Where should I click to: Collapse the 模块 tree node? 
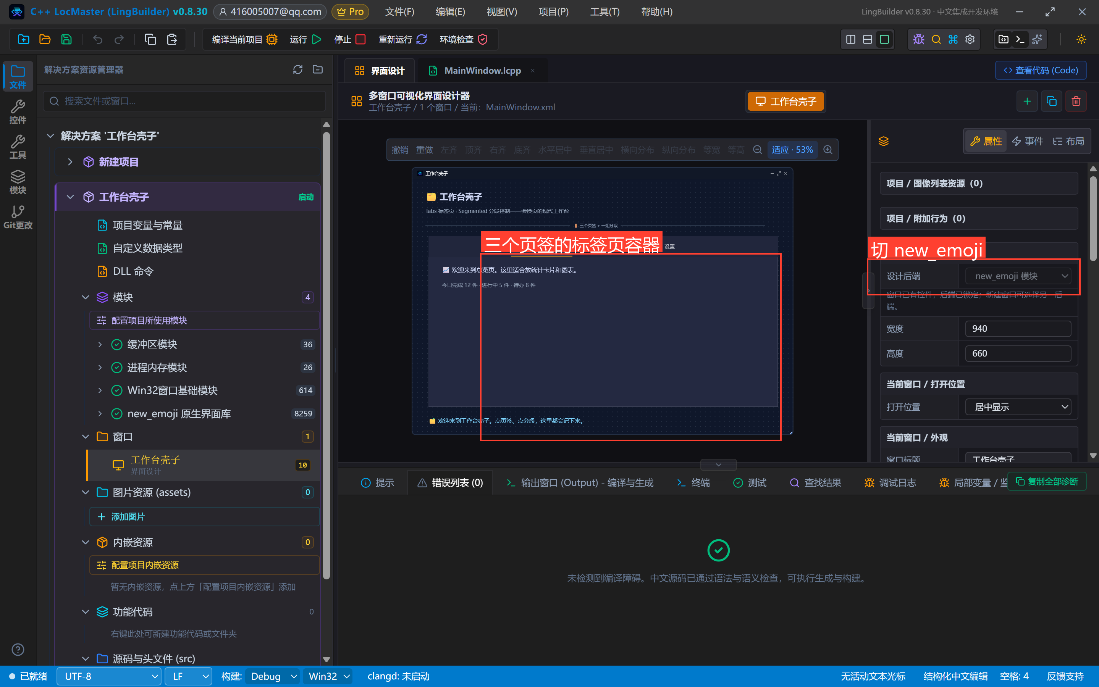click(85, 297)
